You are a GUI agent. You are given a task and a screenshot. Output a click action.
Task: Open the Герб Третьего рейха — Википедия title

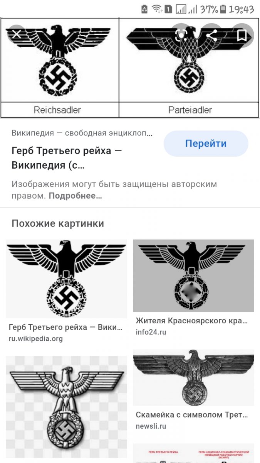[67, 158]
